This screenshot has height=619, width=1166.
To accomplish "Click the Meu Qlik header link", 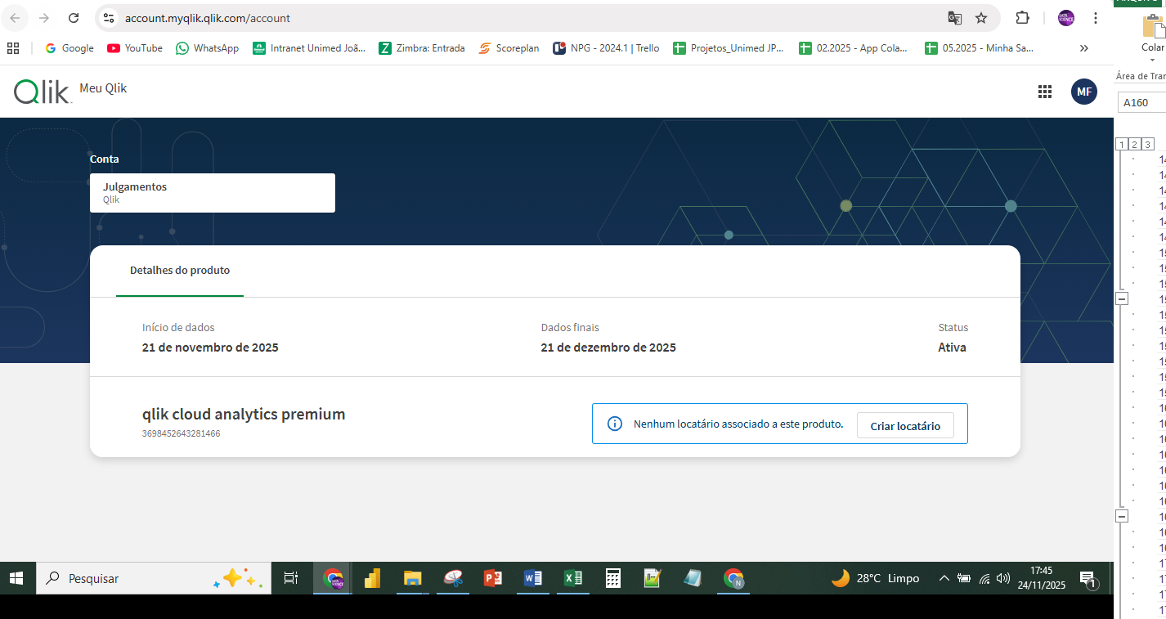I will tap(103, 88).
